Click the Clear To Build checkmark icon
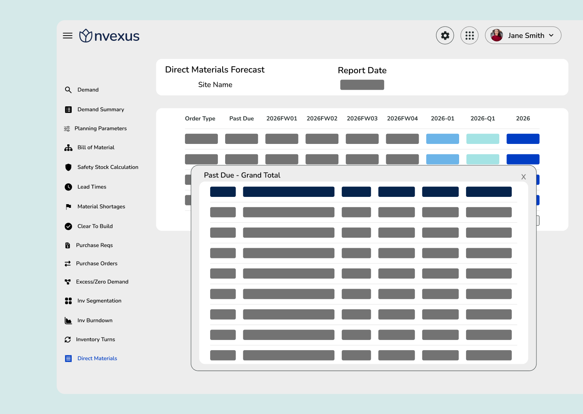 (x=68, y=226)
